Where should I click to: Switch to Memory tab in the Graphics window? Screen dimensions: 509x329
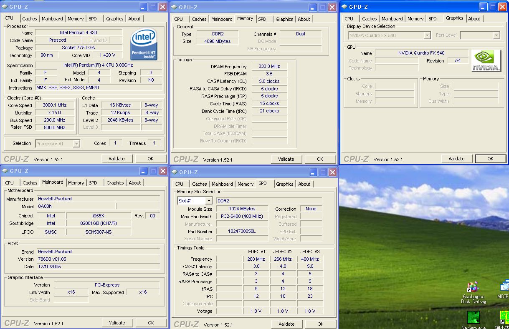coord(415,19)
